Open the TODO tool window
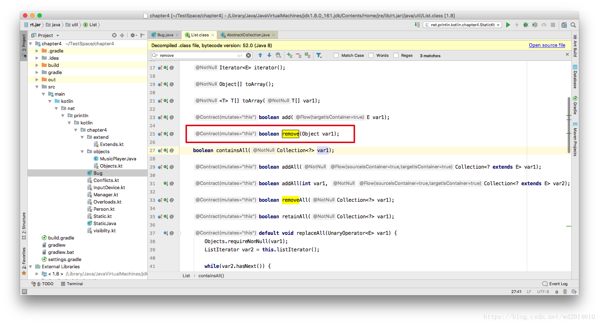 (42, 284)
